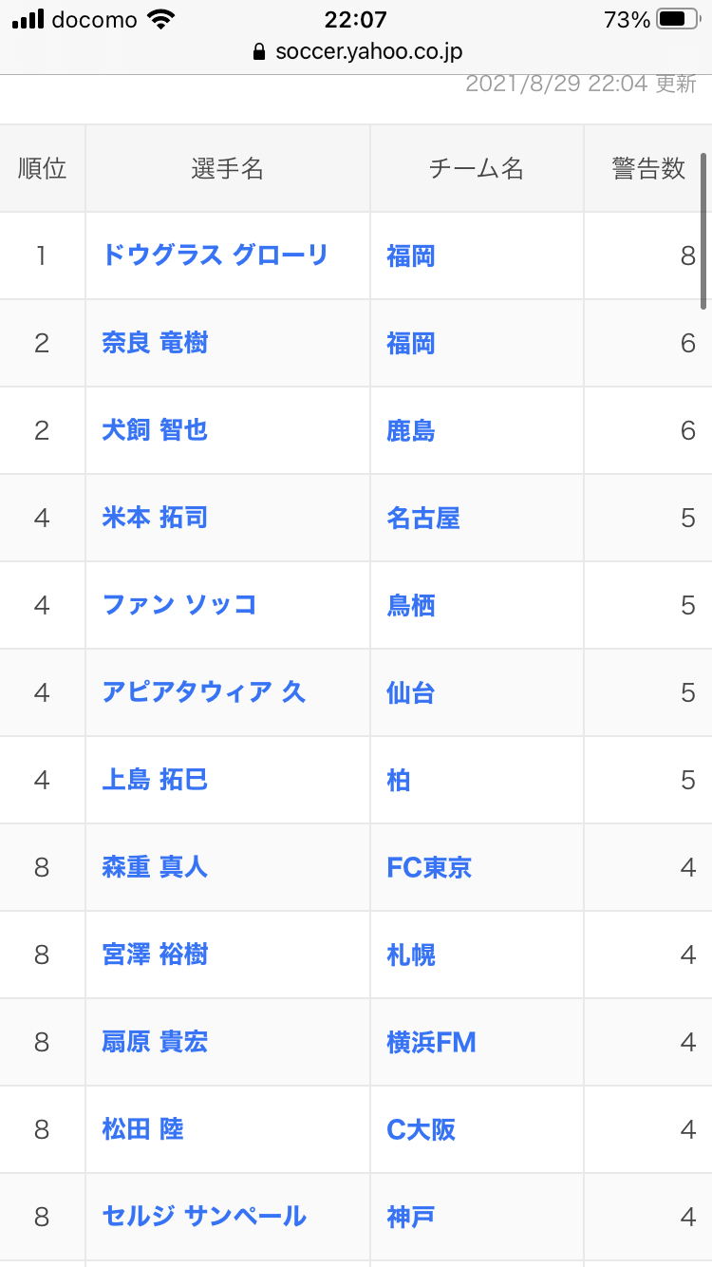Screen dimensions: 712x1267
Task: Open player 奈良 竜樹 profile
Action: pos(155,343)
